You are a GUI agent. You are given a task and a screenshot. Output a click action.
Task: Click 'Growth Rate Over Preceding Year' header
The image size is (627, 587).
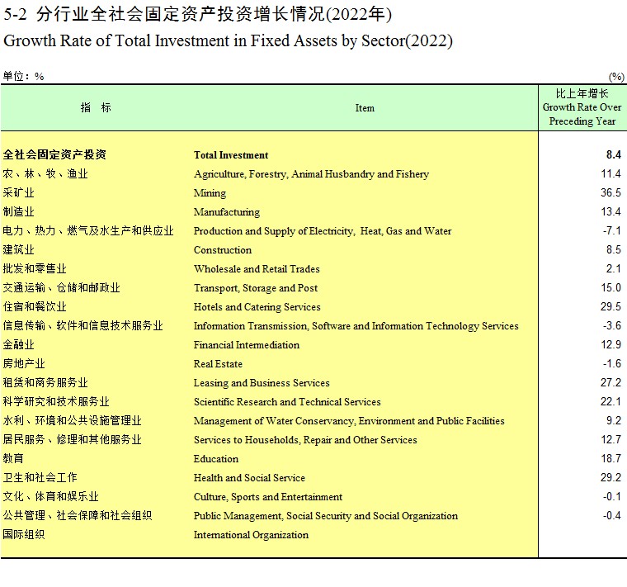(x=582, y=115)
